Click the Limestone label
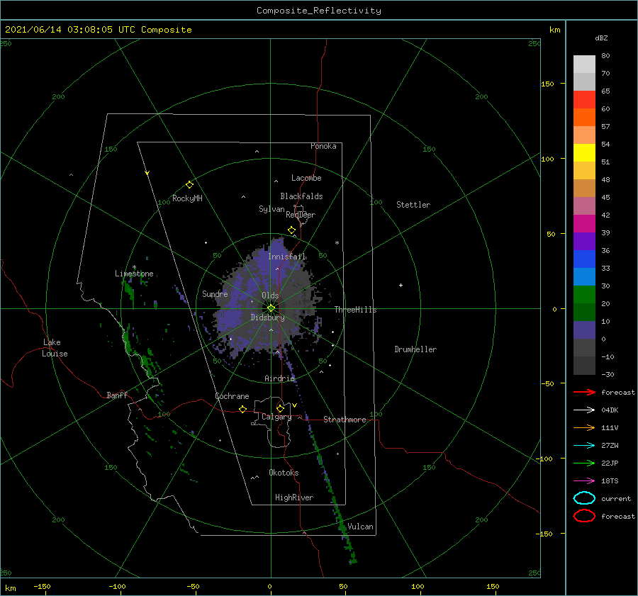 click(x=134, y=274)
